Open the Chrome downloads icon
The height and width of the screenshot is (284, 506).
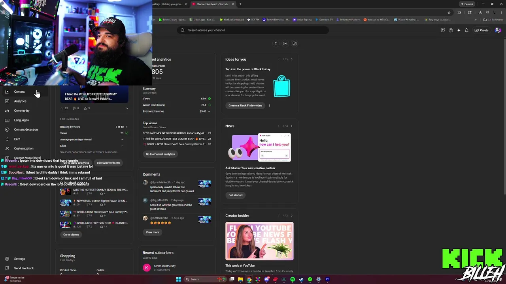(x=480, y=12)
